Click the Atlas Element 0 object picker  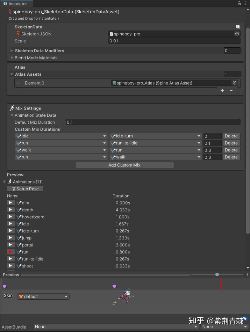(235, 83)
